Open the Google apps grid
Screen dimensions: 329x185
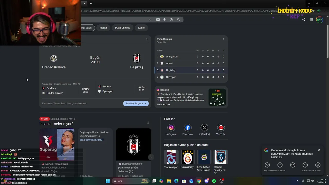click(311, 20)
